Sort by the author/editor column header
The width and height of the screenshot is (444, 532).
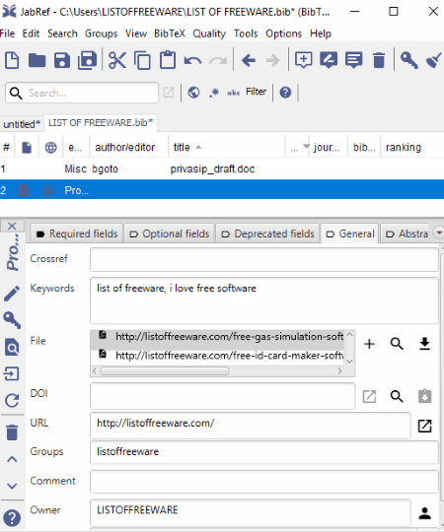point(129,147)
